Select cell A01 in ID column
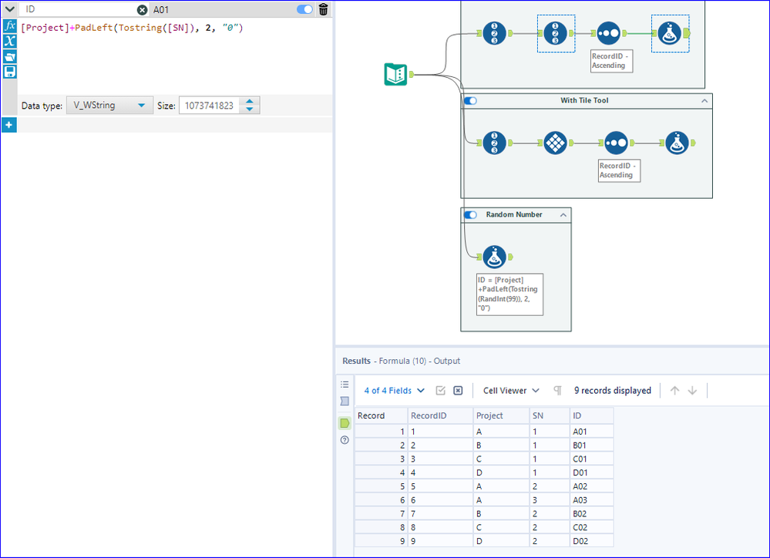This screenshot has height=558, width=770. pos(592,432)
